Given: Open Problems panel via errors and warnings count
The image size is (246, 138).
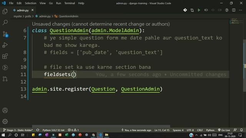Looking at the screenshot, I should [x=73, y=130].
